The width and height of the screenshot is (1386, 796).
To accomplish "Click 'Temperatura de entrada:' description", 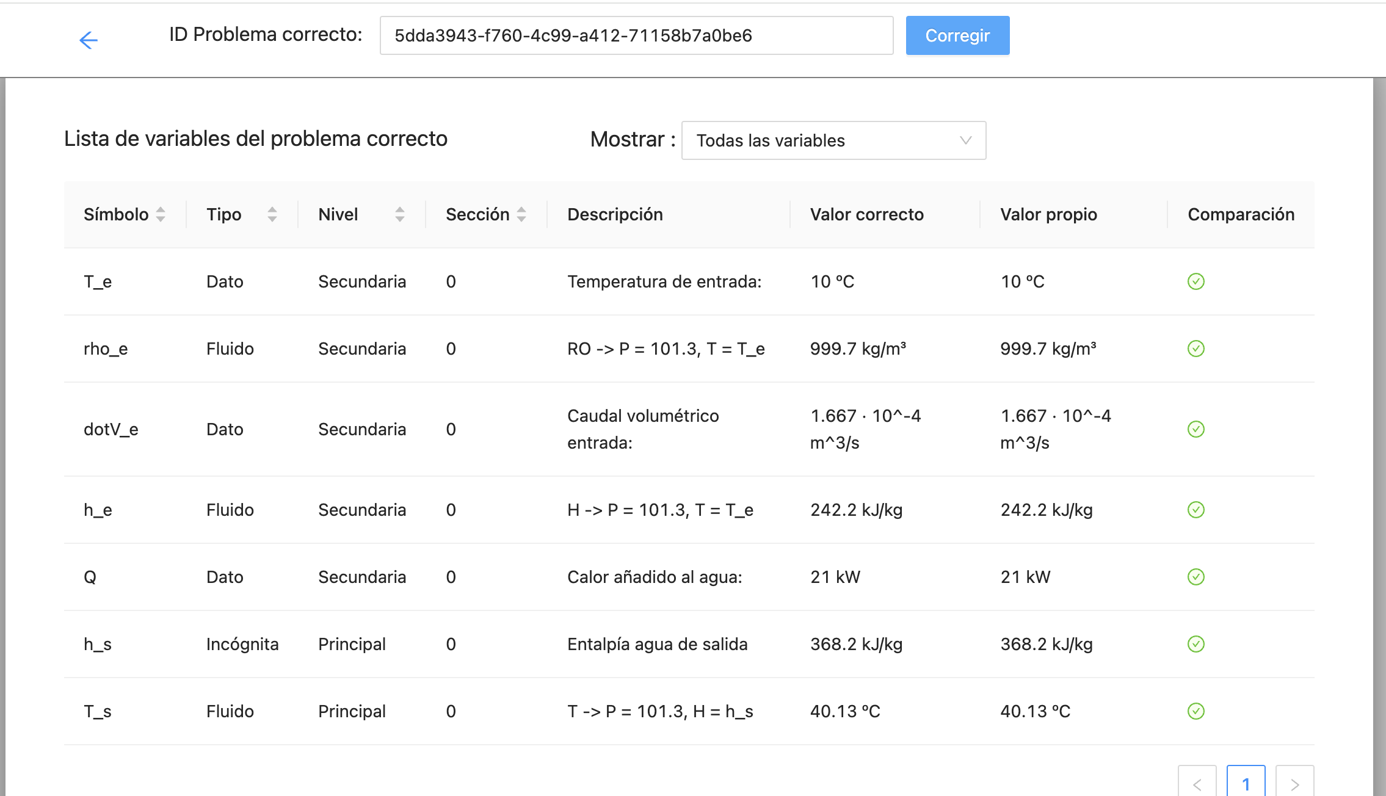I will 664,281.
